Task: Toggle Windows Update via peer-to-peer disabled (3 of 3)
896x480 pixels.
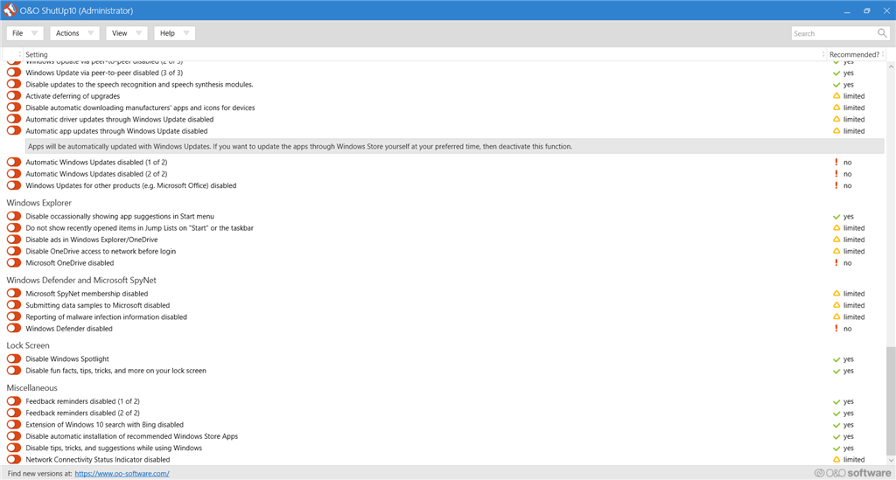Action: tap(14, 73)
